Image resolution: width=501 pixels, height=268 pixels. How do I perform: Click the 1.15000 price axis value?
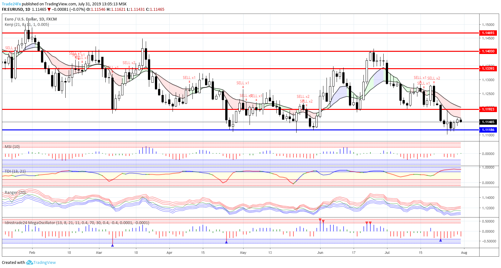(x=488, y=25)
